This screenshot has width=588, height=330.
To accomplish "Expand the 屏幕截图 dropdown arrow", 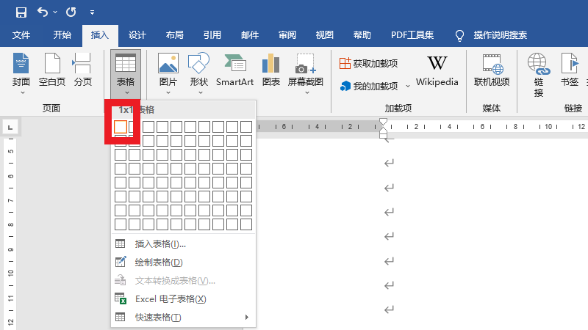I will pyautogui.click(x=306, y=92).
